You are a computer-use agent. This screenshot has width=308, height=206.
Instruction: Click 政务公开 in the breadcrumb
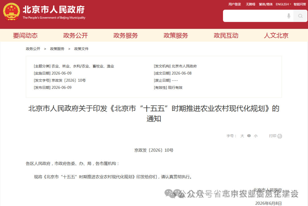click(x=33, y=49)
